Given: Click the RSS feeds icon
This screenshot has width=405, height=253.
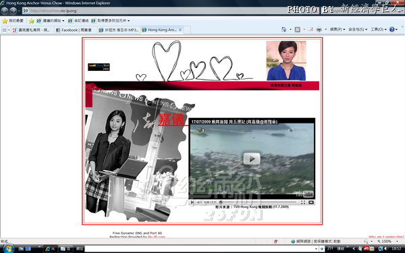Looking at the screenshot, I should [298, 30].
